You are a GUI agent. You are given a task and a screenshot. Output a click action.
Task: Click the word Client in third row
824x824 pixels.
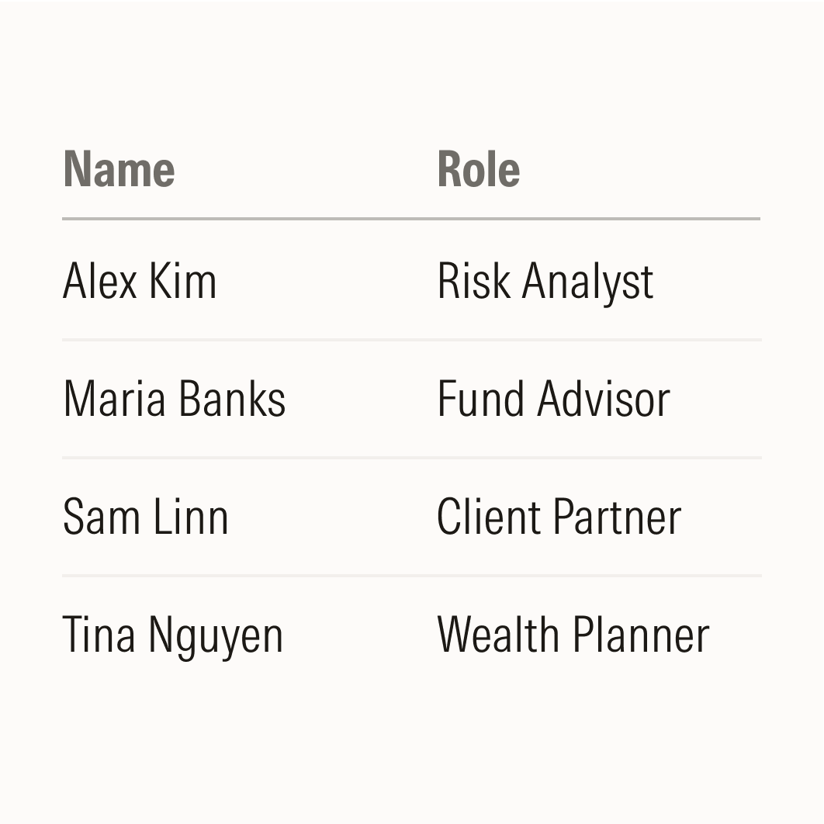click(490, 517)
